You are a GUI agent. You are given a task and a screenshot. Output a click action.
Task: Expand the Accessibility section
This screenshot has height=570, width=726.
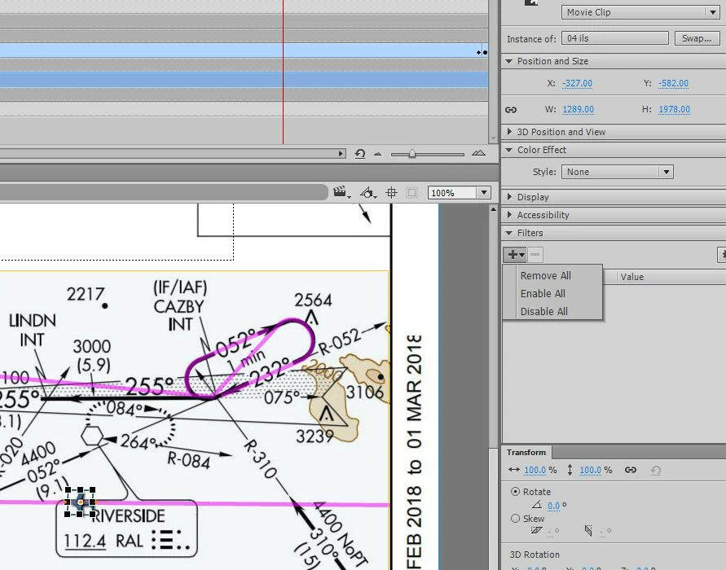pos(509,215)
